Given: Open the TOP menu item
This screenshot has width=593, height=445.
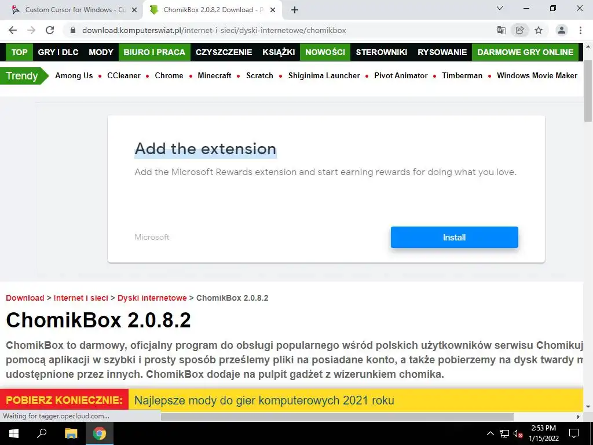Looking at the screenshot, I should (19, 52).
